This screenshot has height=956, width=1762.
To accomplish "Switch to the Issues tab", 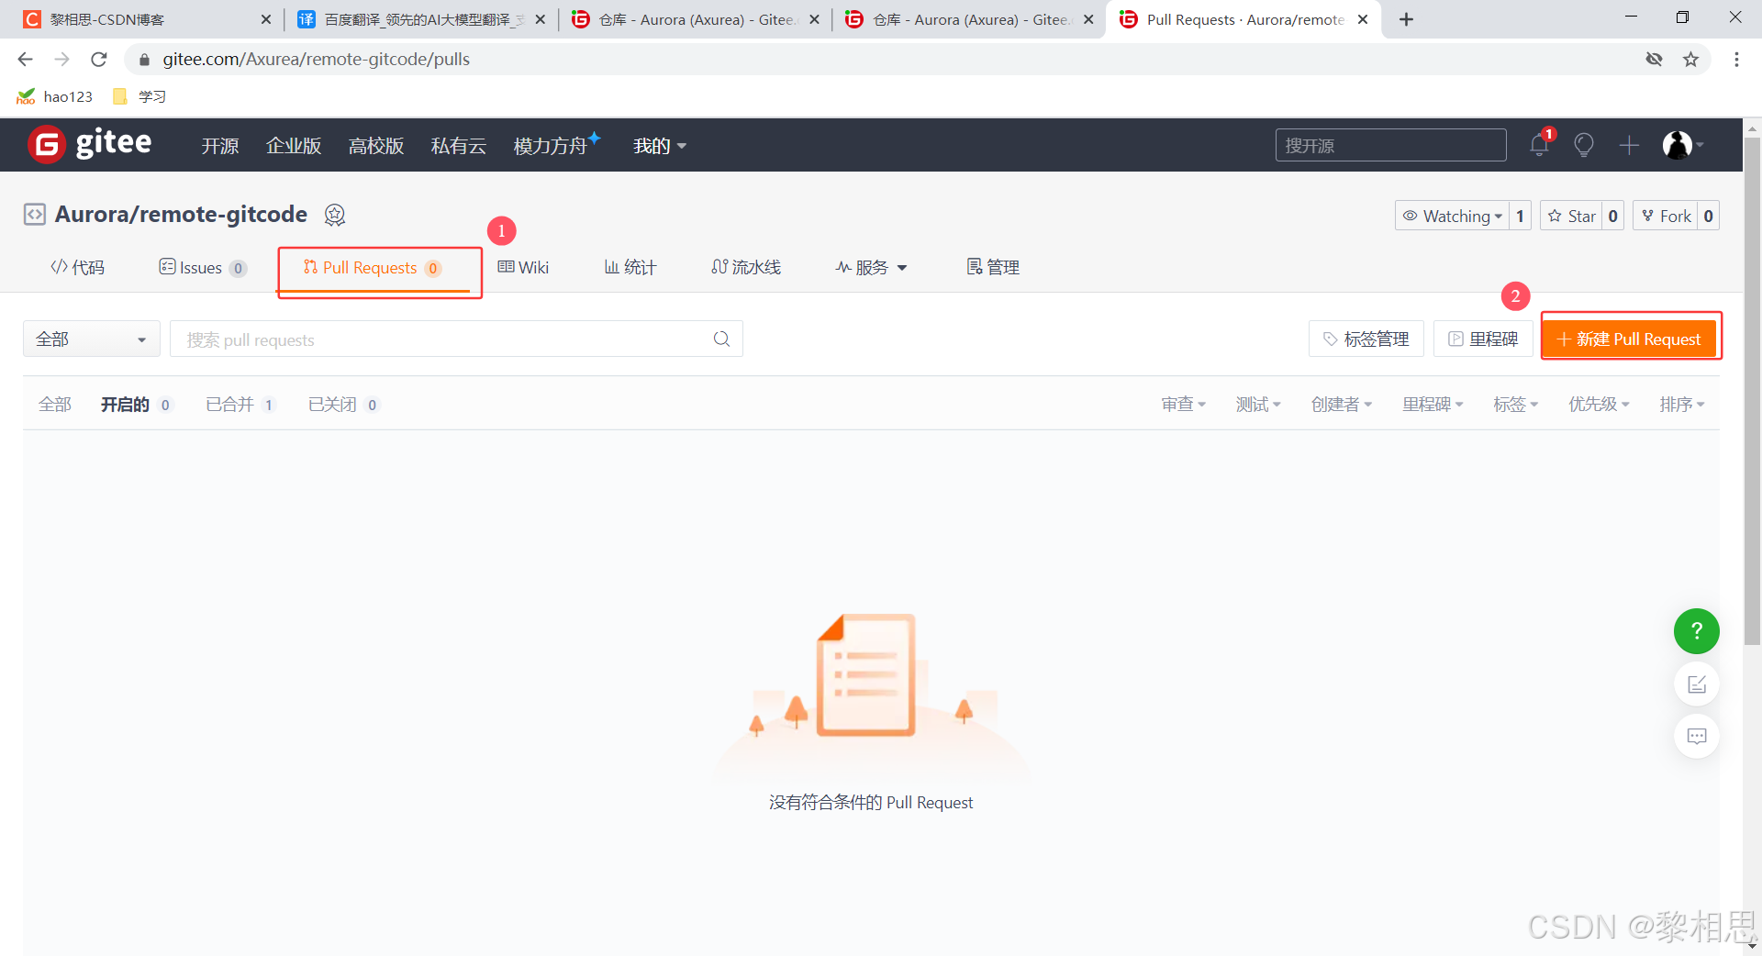I will click(x=202, y=268).
